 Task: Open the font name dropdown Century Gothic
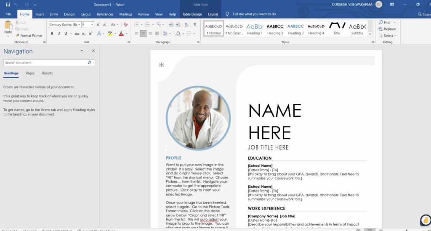79,25
